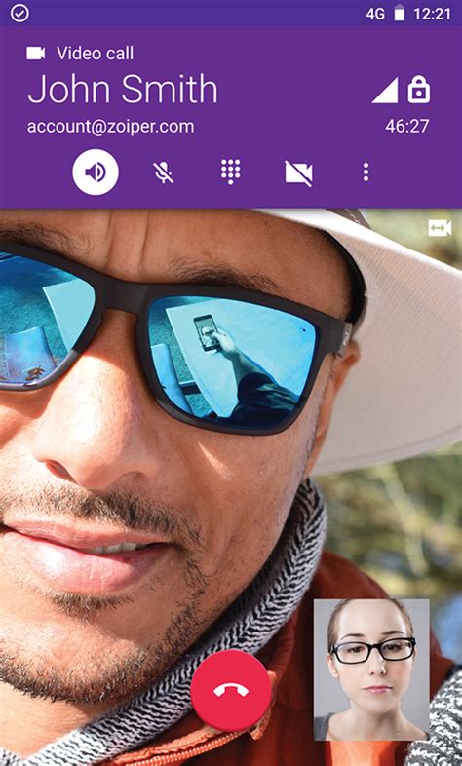Check the call encryption lock icon
Image resolution: width=462 pixels, height=766 pixels.
(x=419, y=91)
